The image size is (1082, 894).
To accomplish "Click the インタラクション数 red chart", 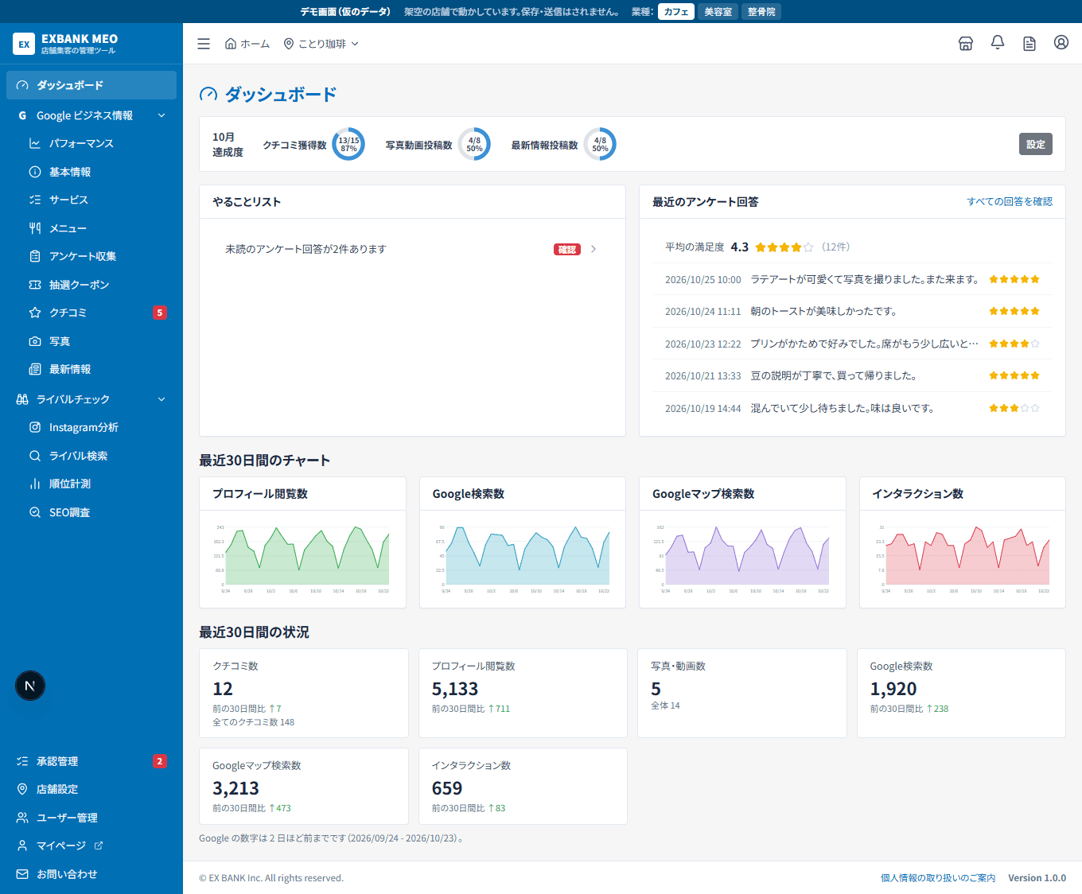I will [x=963, y=559].
